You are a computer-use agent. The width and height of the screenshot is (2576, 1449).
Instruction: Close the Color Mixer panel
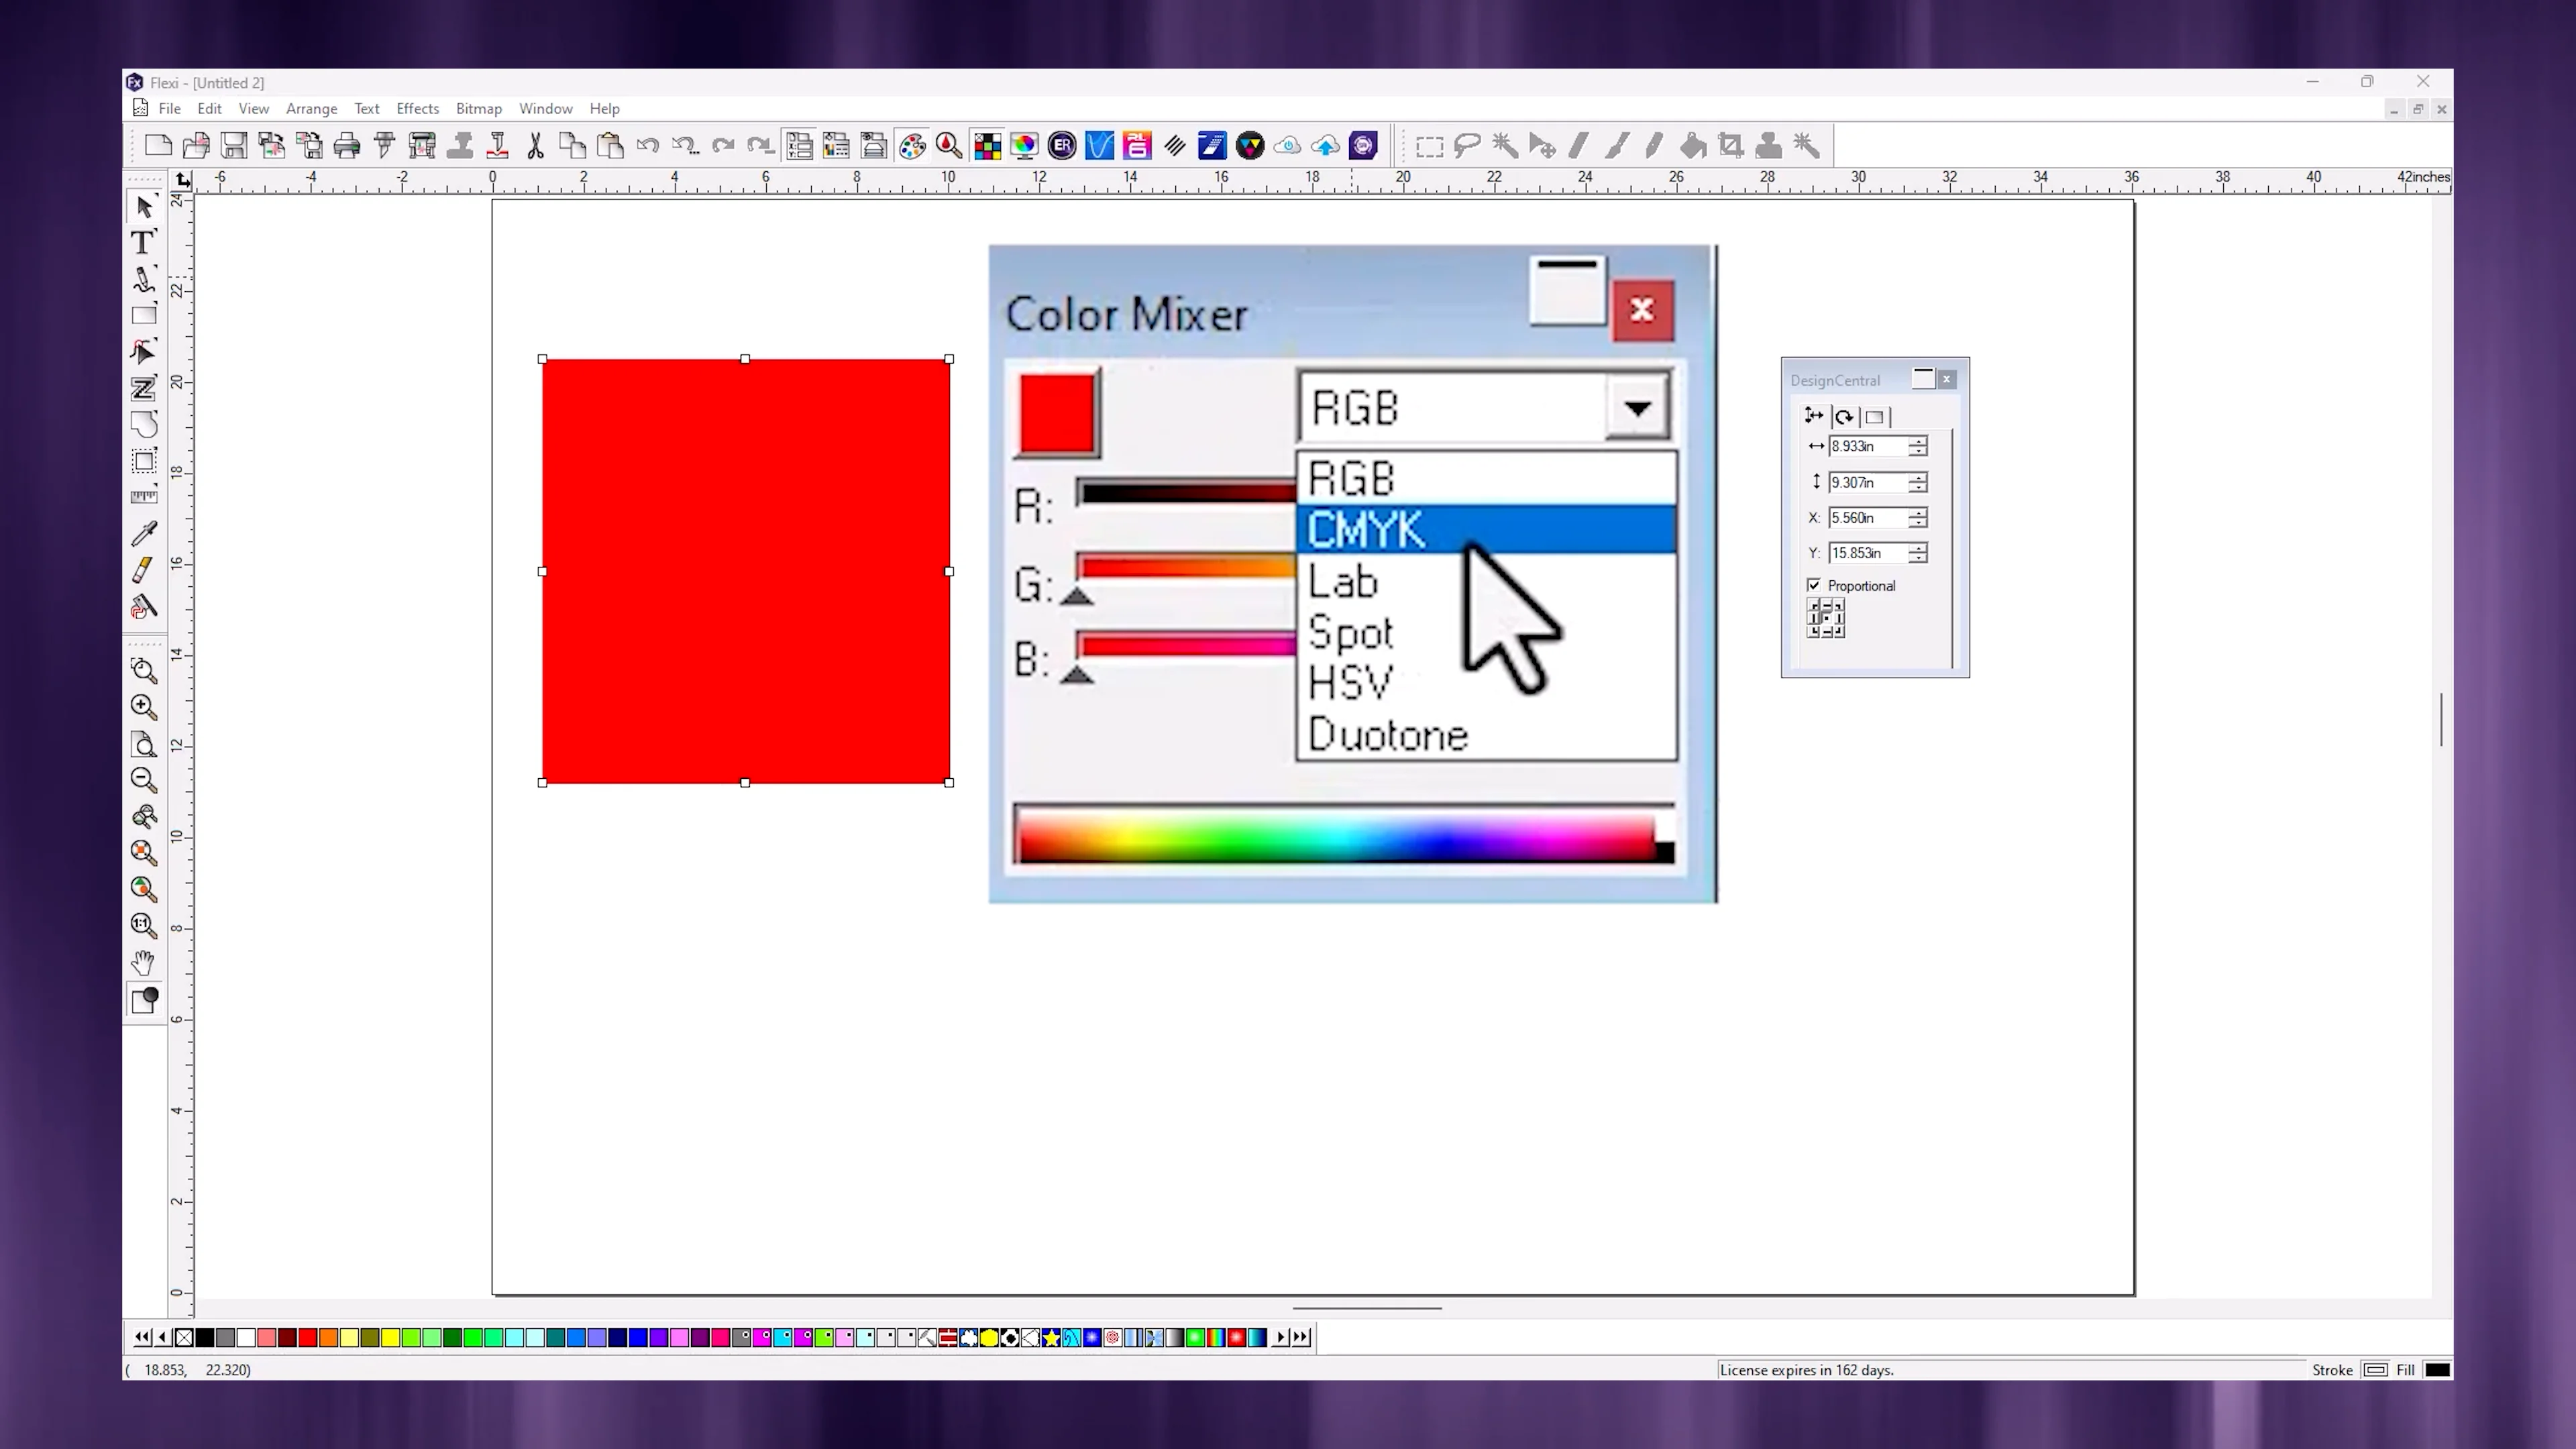click(1642, 310)
